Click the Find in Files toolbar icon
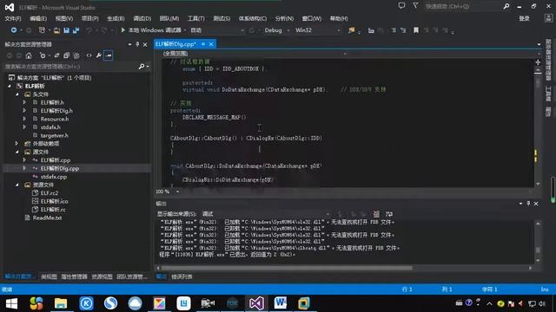The height and width of the screenshot is (312, 556). pyautogui.click(x=351, y=30)
